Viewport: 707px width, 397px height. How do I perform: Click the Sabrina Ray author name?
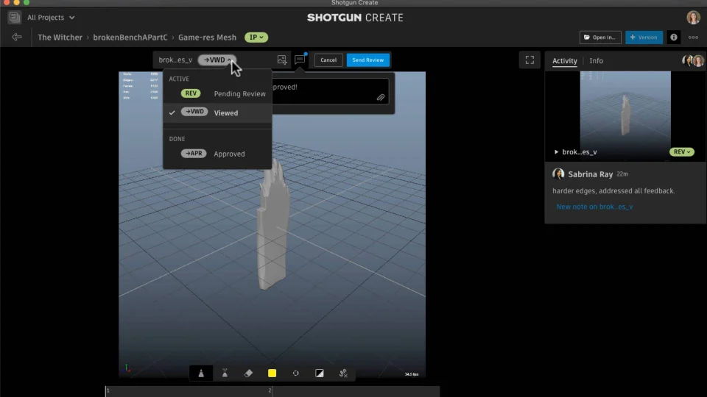tap(590, 174)
